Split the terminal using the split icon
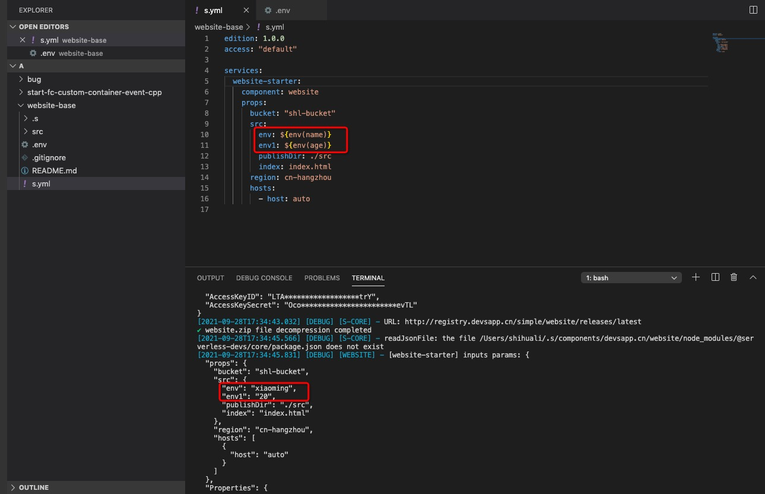The image size is (765, 494). (x=715, y=277)
